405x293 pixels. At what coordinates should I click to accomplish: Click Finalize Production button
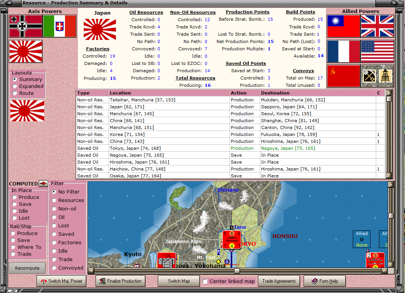coord(121,281)
